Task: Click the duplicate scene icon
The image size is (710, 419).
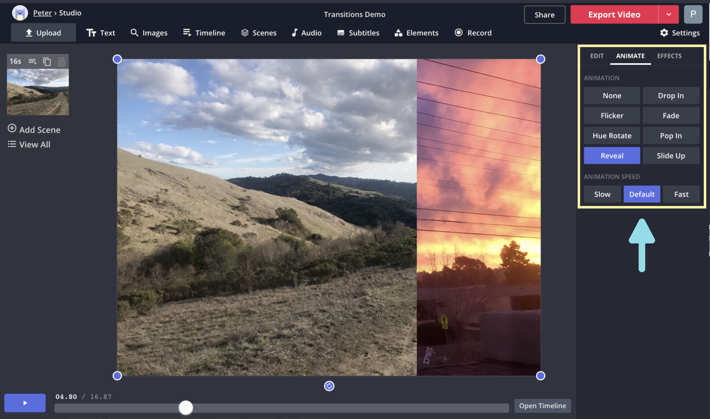Action: pyautogui.click(x=47, y=61)
